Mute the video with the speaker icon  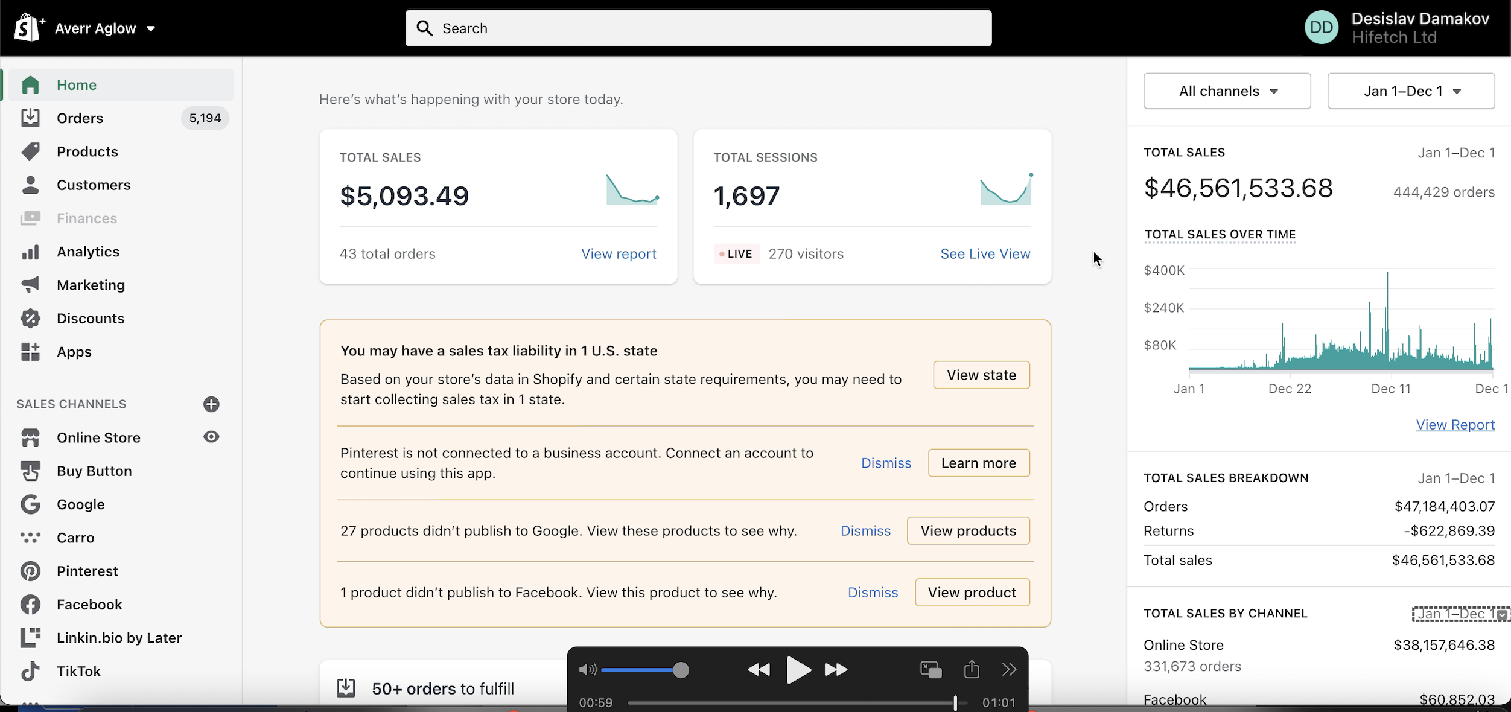587,670
